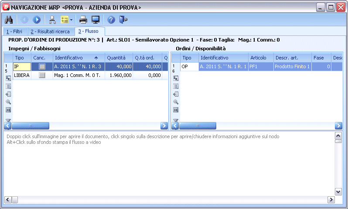This screenshot has height=209, width=348.
Task: Toggle Canc. checkbox in the IP row
Action: coord(42,66)
